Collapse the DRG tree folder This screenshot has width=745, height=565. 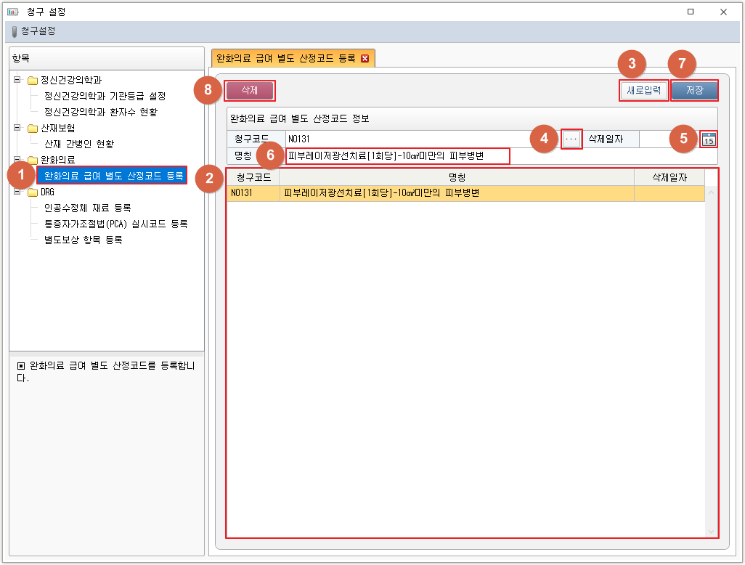(x=17, y=192)
